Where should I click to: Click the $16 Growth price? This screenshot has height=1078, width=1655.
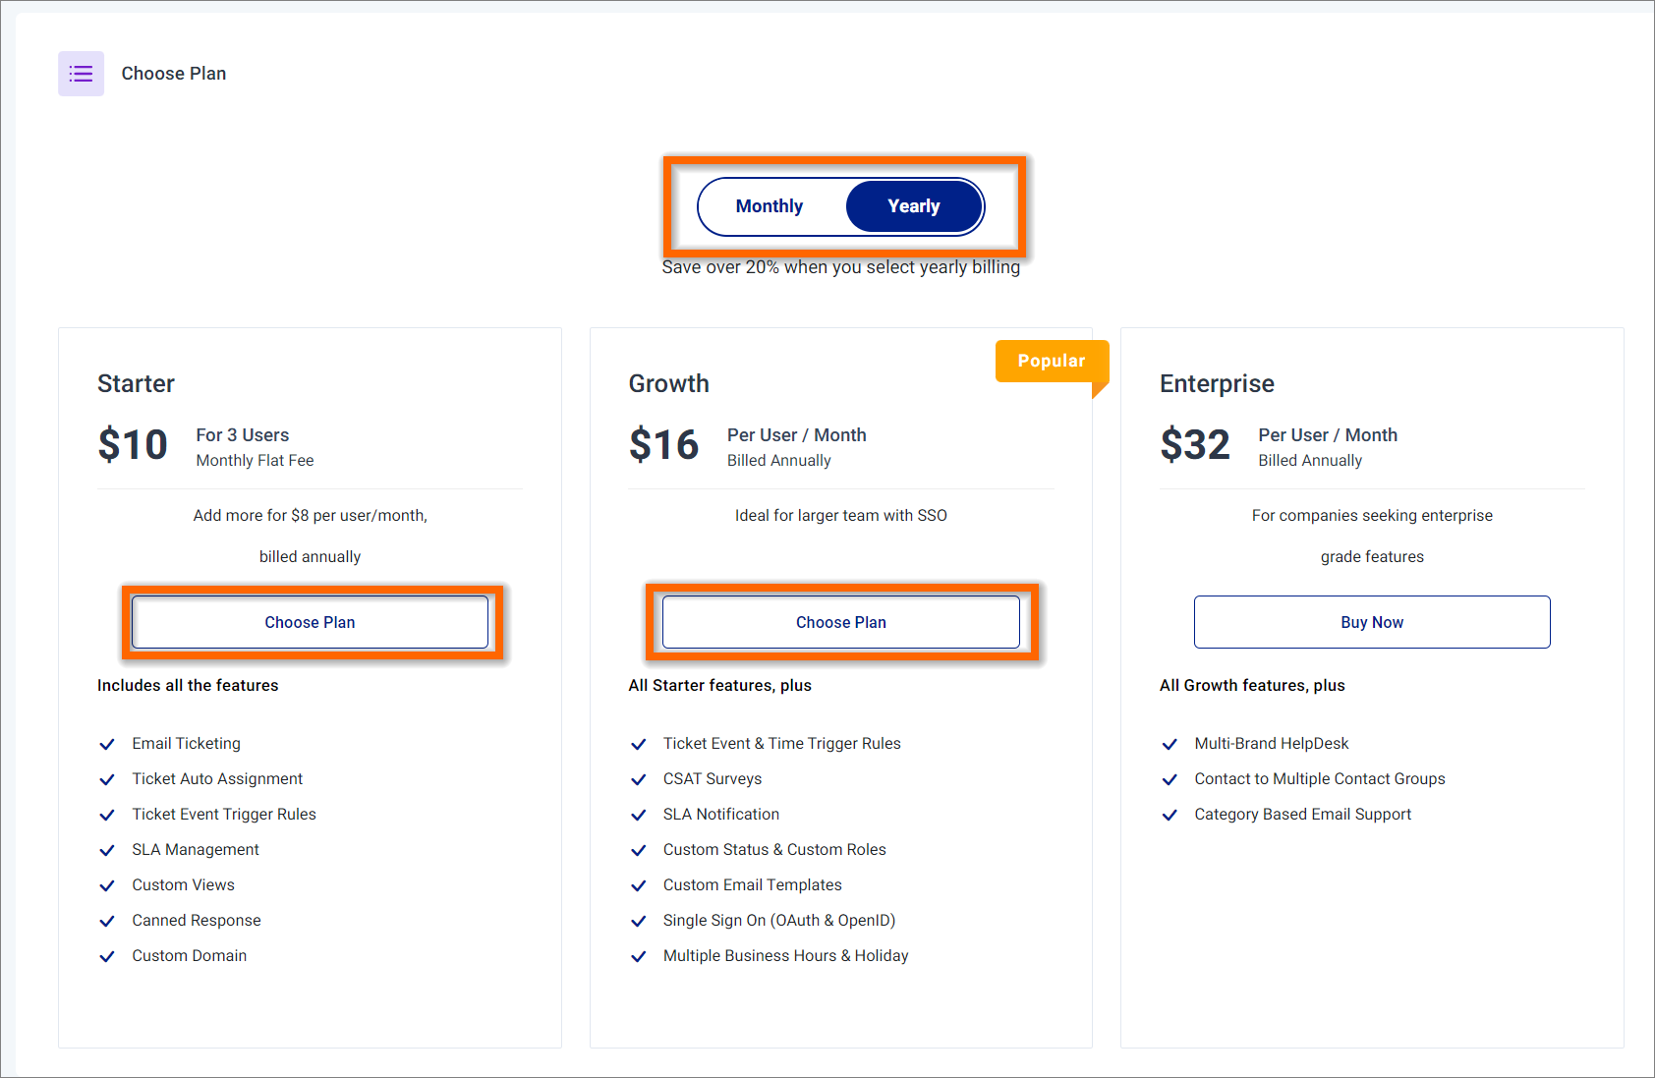point(663,445)
